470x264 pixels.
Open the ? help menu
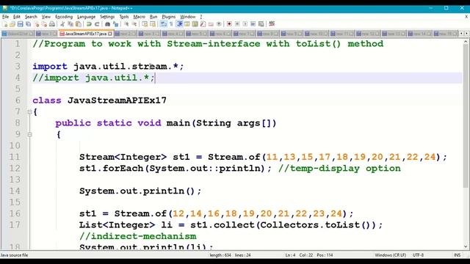(201, 17)
